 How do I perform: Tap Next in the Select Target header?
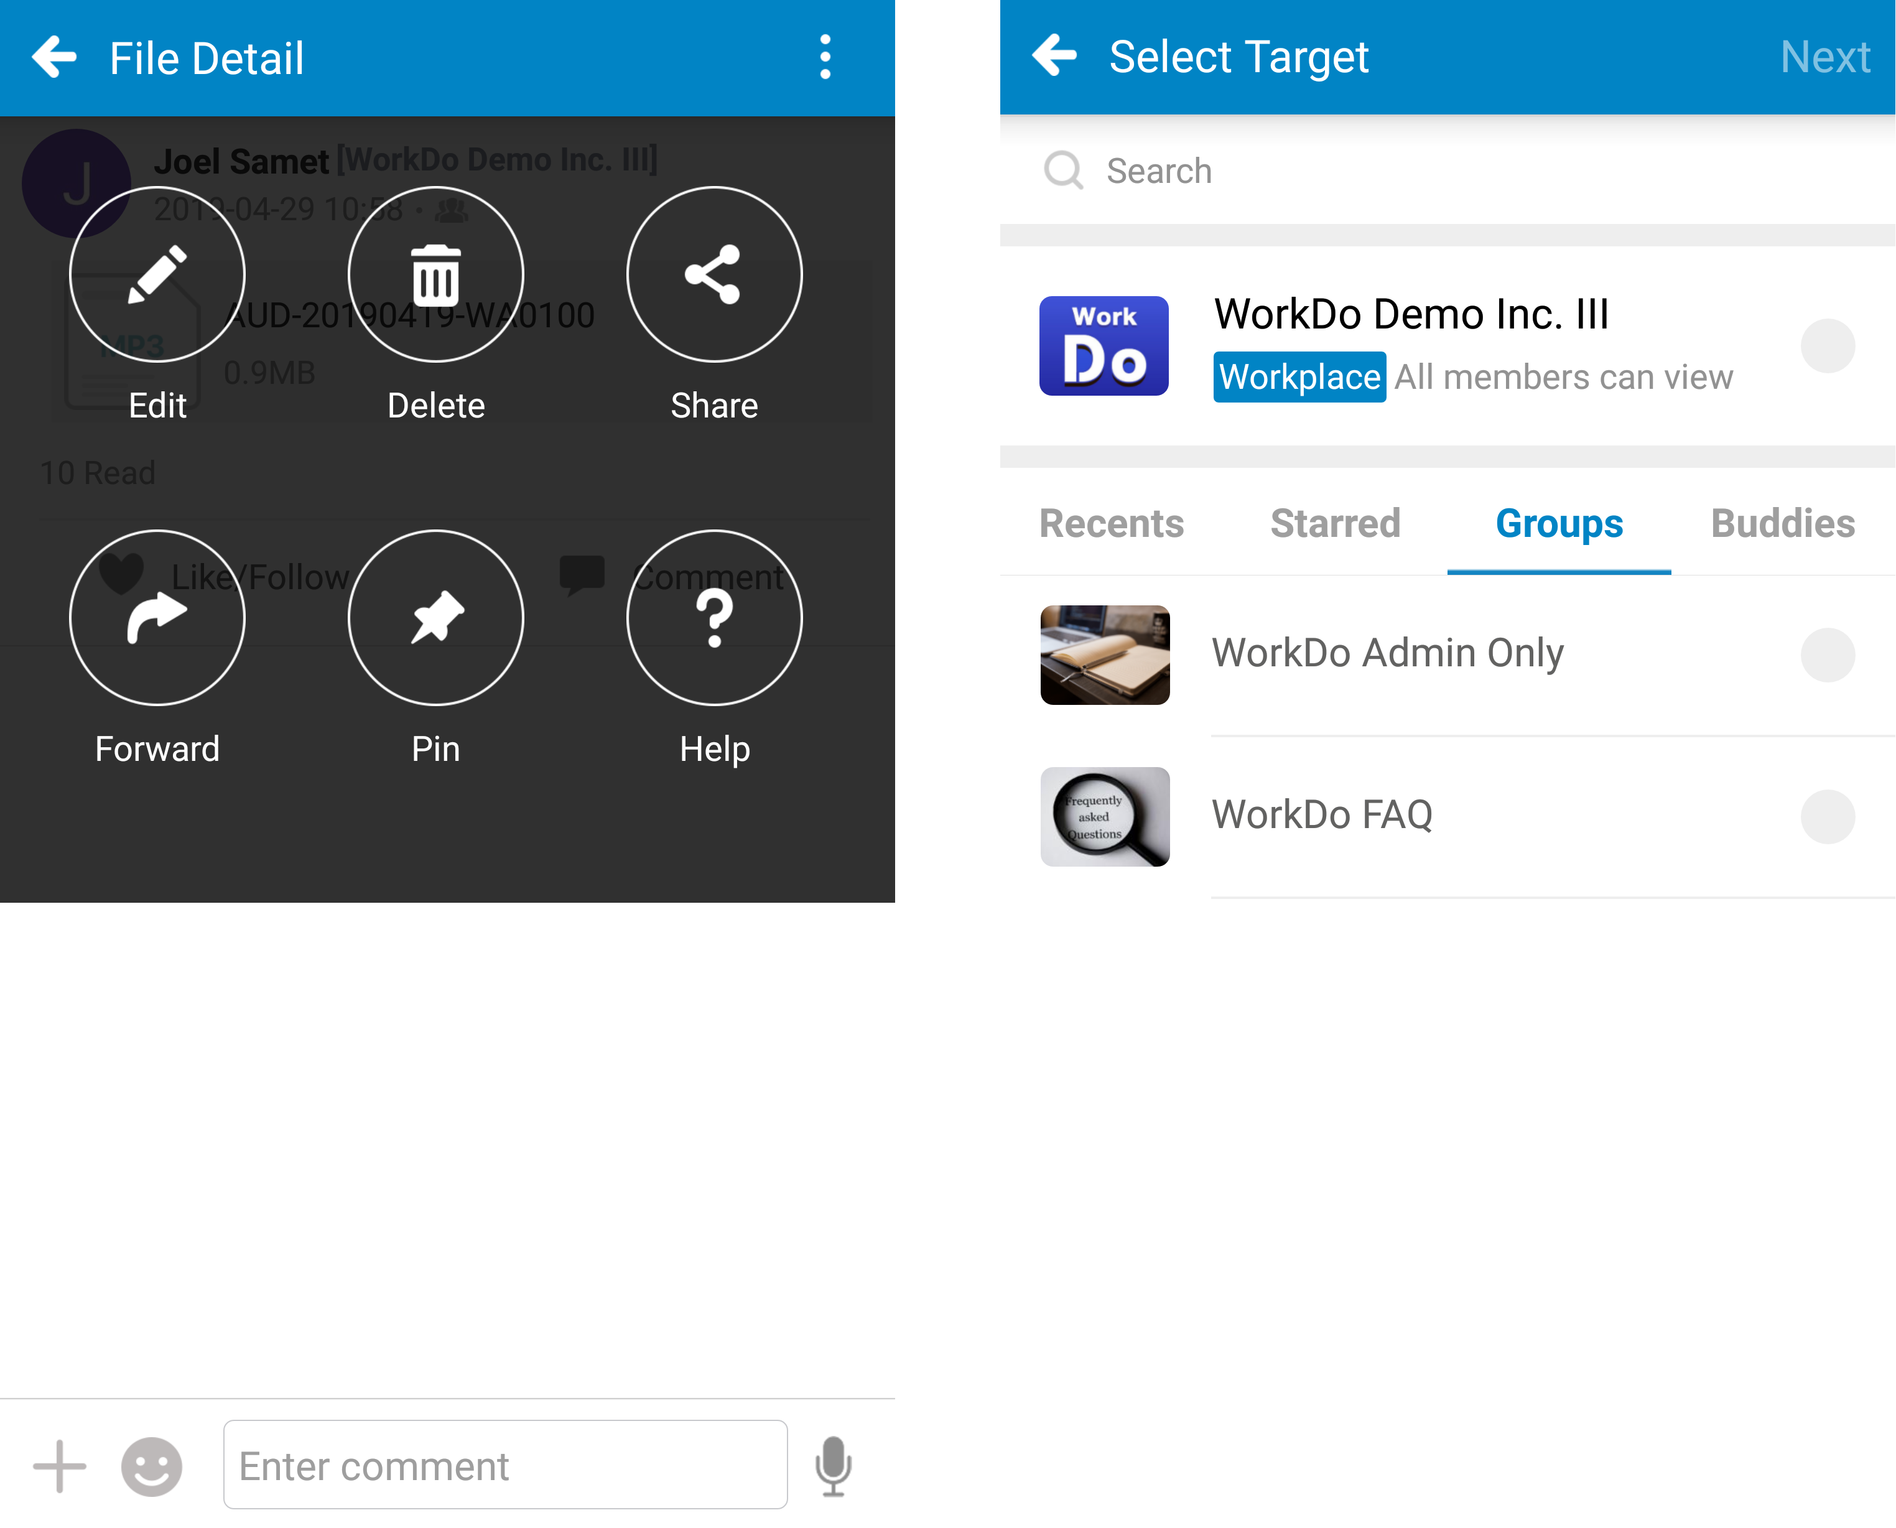(1826, 57)
